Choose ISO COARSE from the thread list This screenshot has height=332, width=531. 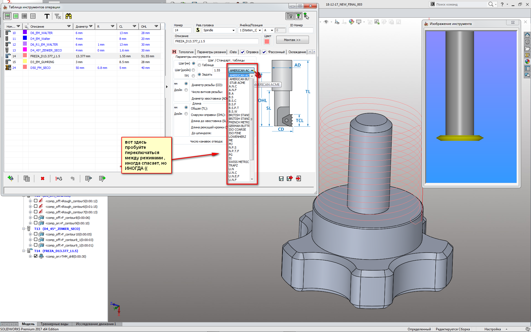click(x=237, y=129)
